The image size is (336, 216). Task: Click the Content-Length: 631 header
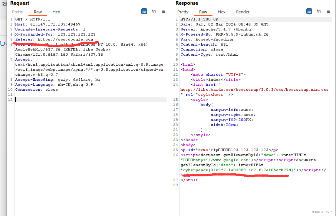tap(204, 44)
